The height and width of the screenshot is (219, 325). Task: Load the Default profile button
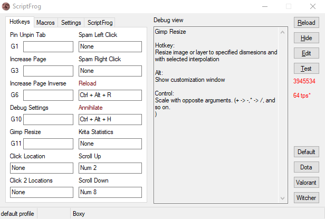[307, 152]
